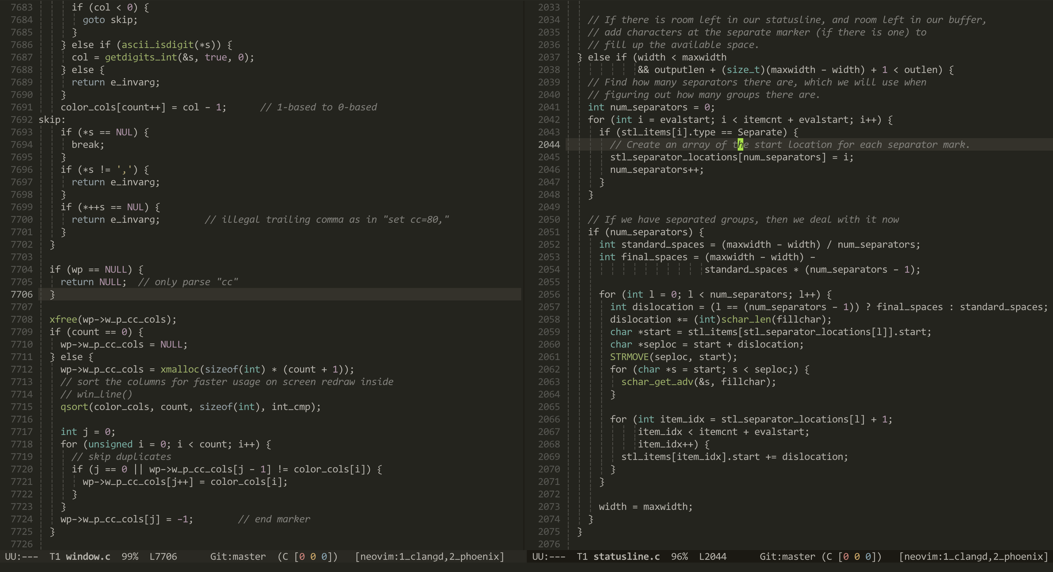The width and height of the screenshot is (1053, 572).
Task: Click the statusline.c buffer name in mode line
Action: [x=626, y=556]
